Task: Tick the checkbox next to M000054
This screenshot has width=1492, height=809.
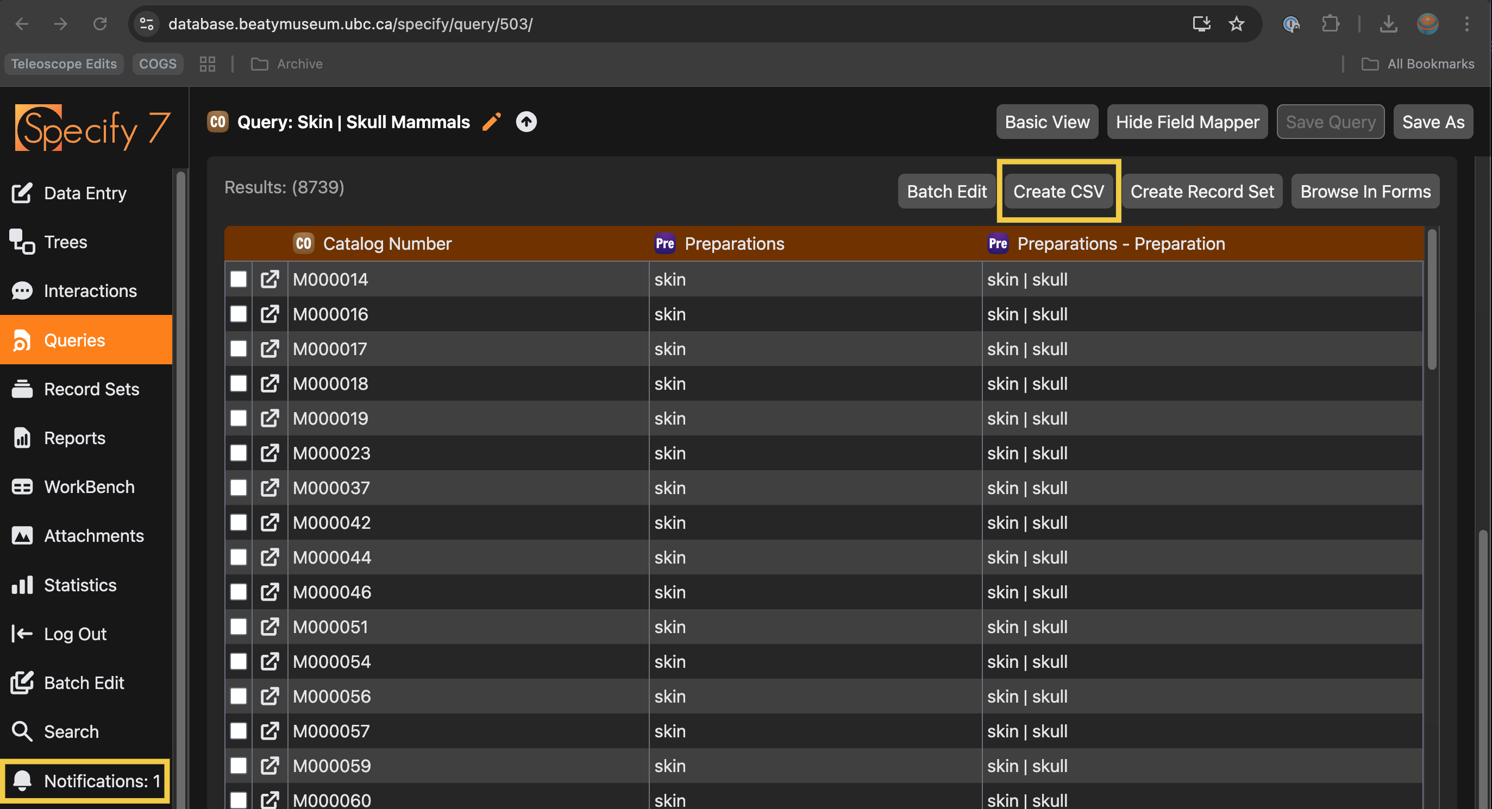Action: [238, 661]
